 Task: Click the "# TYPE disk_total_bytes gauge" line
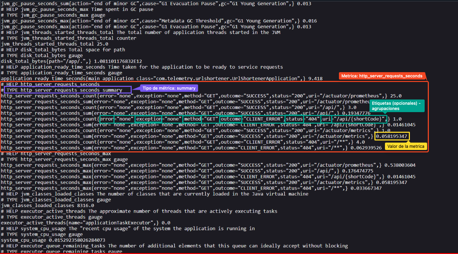tap(42, 55)
